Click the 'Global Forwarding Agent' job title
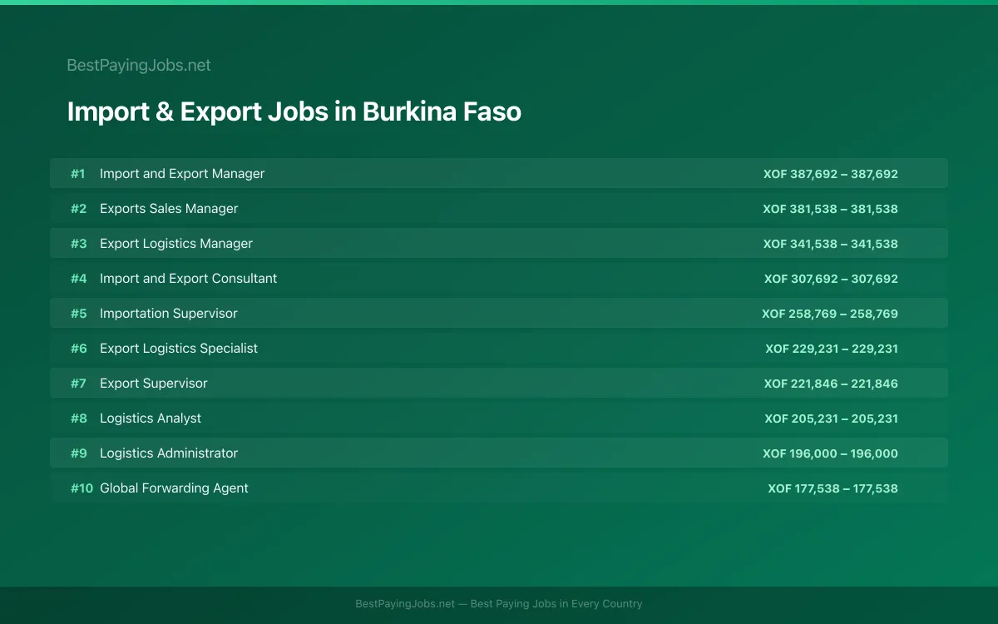 [x=175, y=488]
